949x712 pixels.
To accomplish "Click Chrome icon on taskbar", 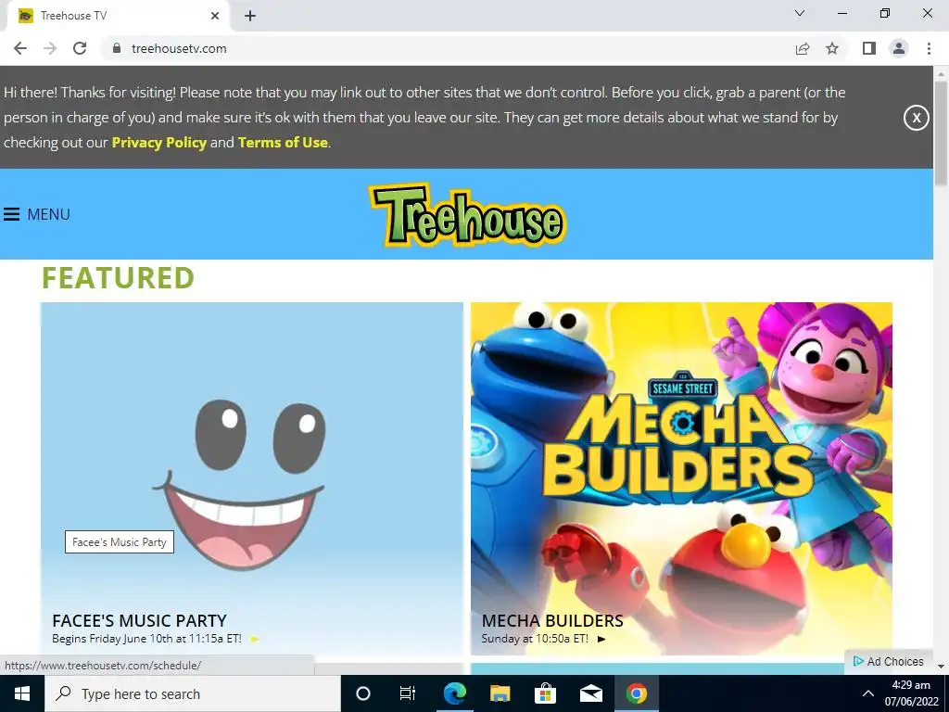I will 636,693.
